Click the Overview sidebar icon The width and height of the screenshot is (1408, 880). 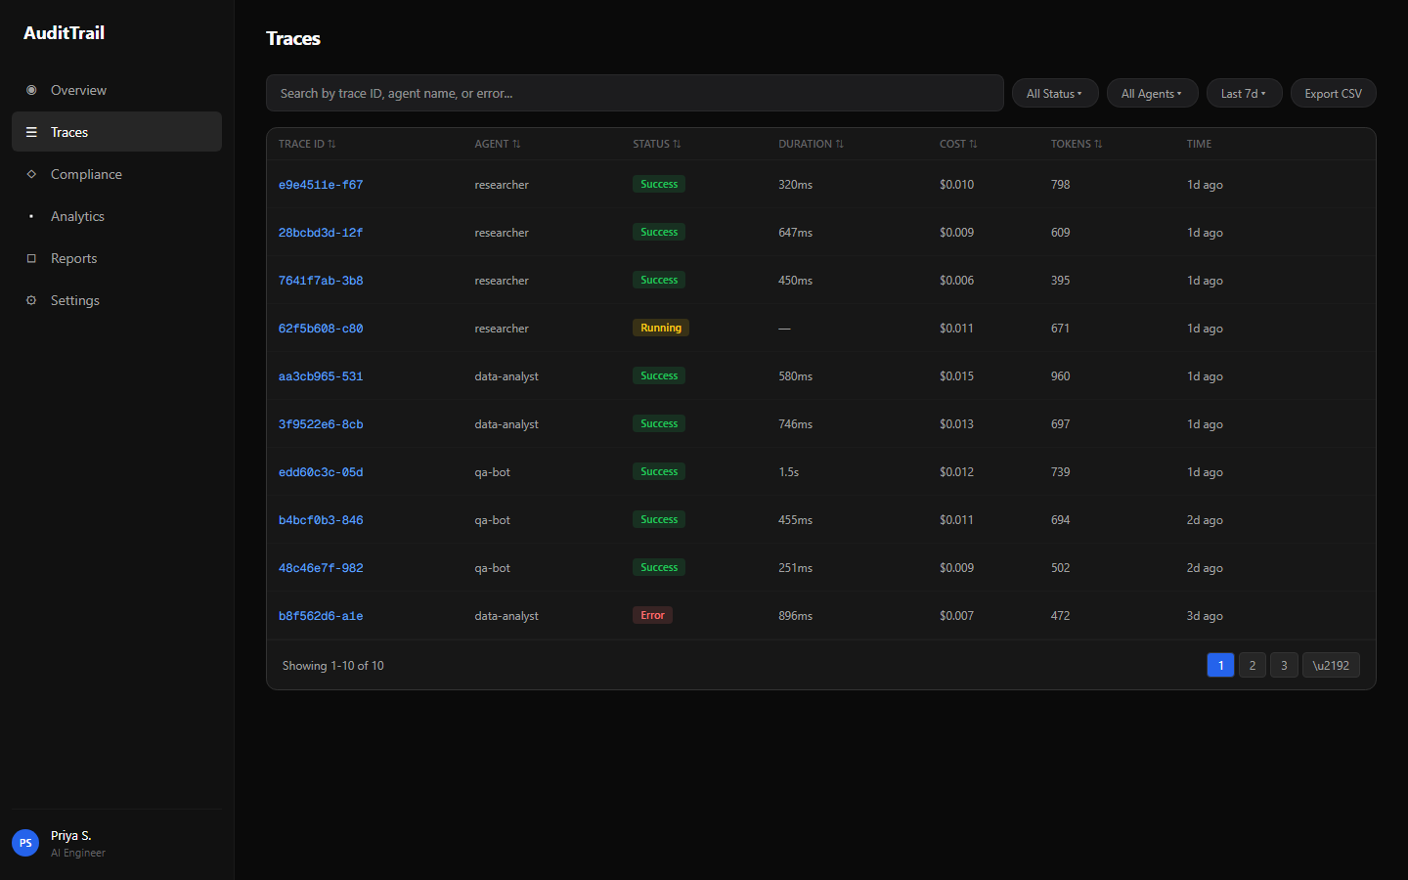31,90
